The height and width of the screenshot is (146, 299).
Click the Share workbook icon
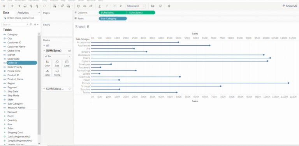169,6
